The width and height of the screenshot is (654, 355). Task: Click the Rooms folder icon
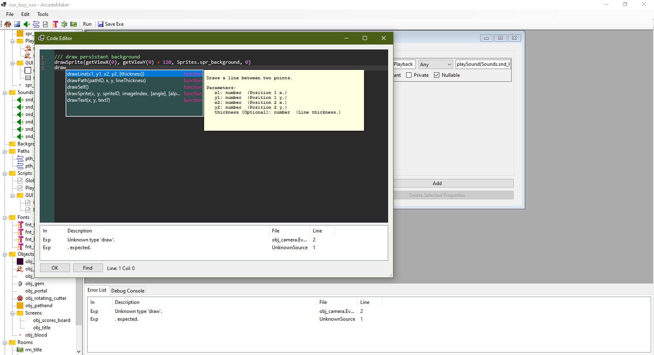click(12, 342)
